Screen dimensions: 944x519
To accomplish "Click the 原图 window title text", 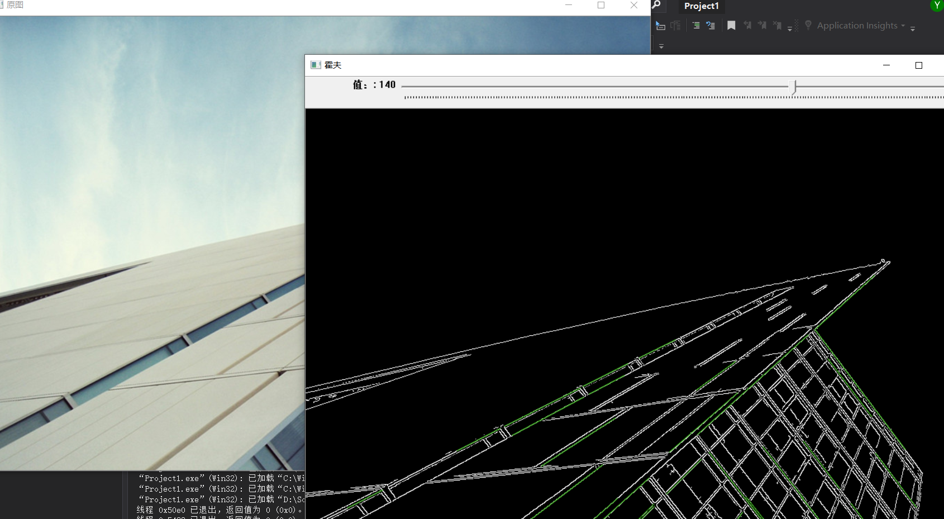I will pyautogui.click(x=15, y=5).
